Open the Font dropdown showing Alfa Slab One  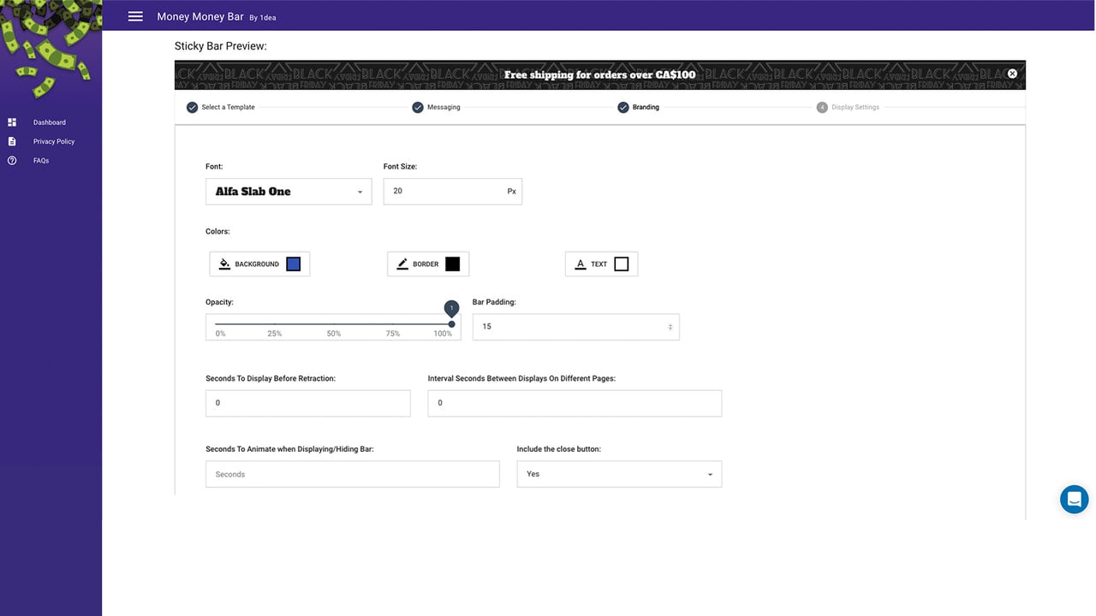[x=289, y=192]
